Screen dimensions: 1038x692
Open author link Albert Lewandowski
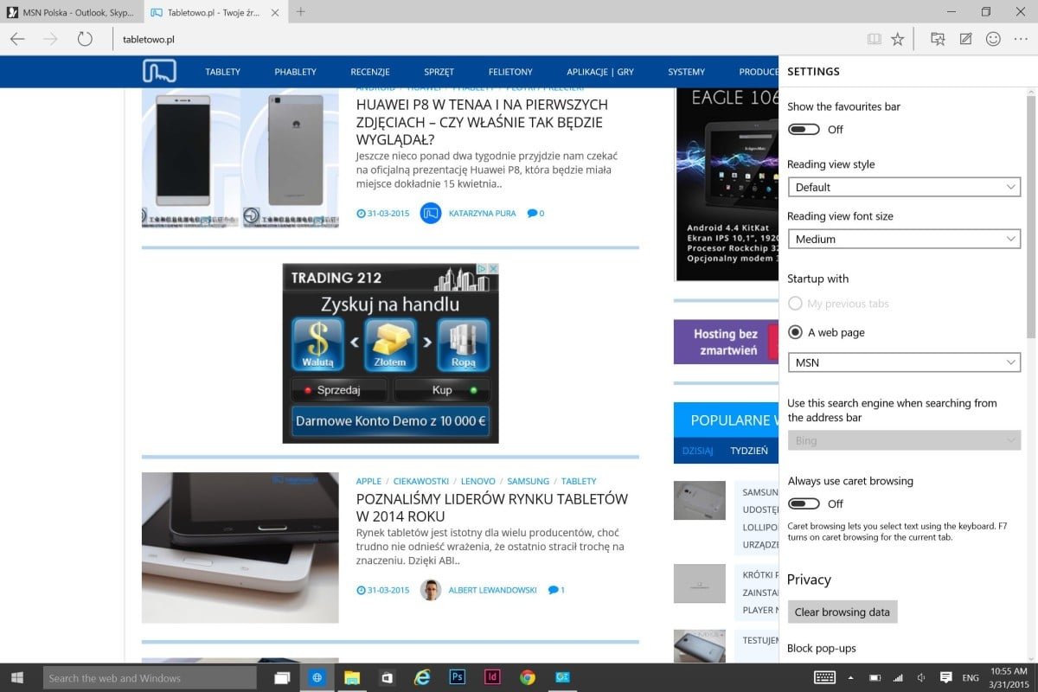click(x=492, y=590)
